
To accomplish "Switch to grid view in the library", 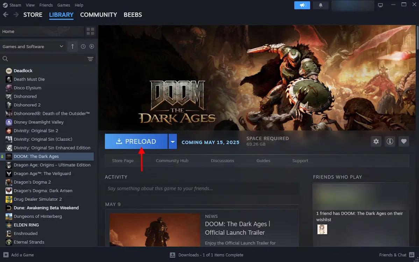I will click(x=90, y=31).
